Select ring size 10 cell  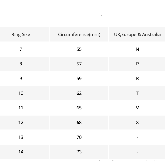pos(21,93)
